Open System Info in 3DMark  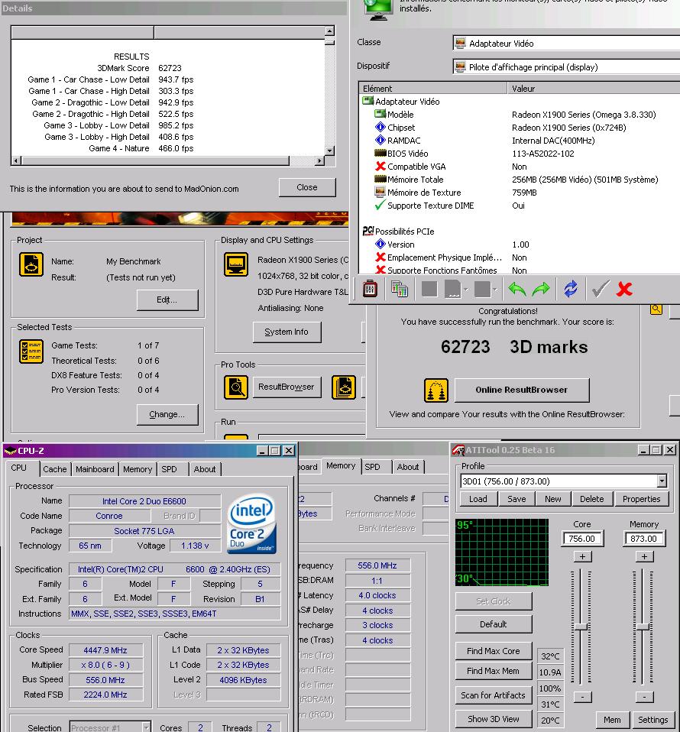click(x=287, y=332)
